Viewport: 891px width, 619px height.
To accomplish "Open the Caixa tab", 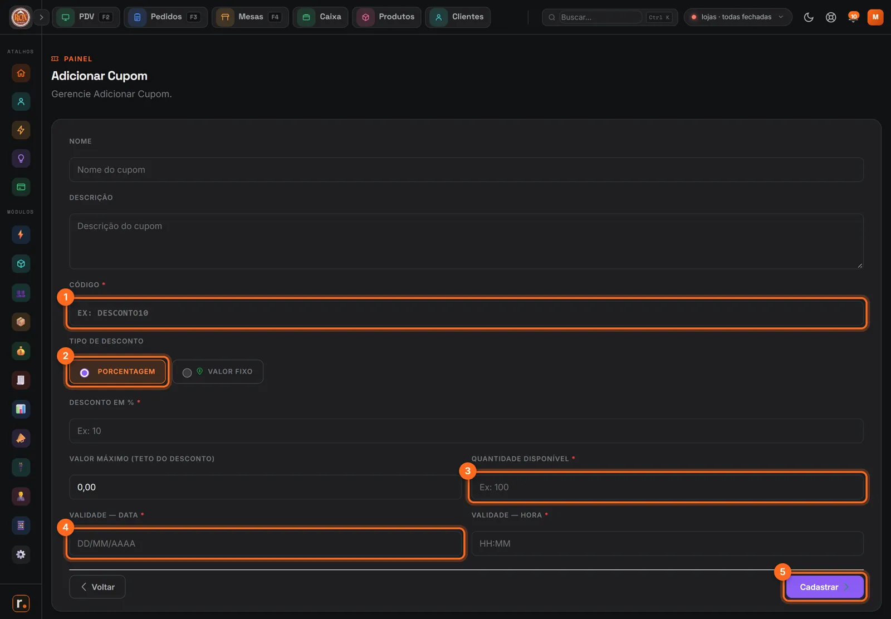I will (x=320, y=17).
